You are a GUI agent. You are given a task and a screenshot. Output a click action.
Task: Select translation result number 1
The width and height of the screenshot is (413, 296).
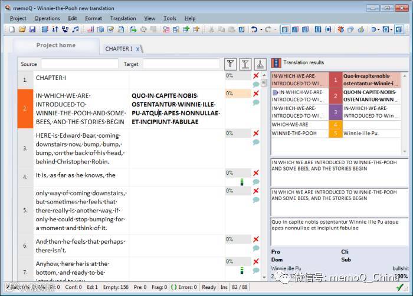pyautogui.click(x=336, y=80)
